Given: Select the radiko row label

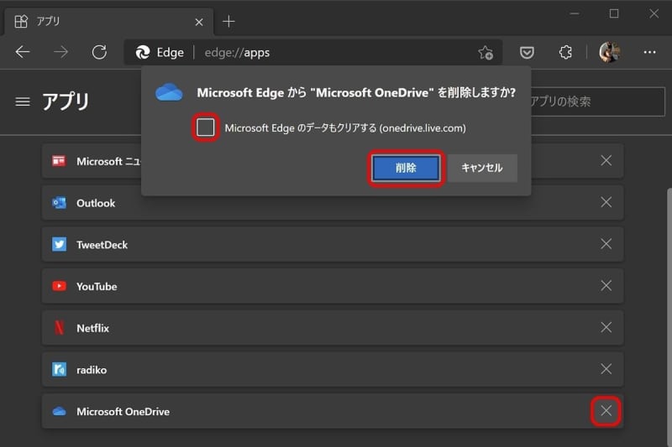Looking at the screenshot, I should pos(92,370).
